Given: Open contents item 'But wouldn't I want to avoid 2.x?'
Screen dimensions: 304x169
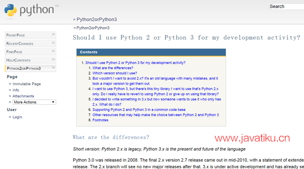Looking at the screenshot, I should click(x=155, y=81).
